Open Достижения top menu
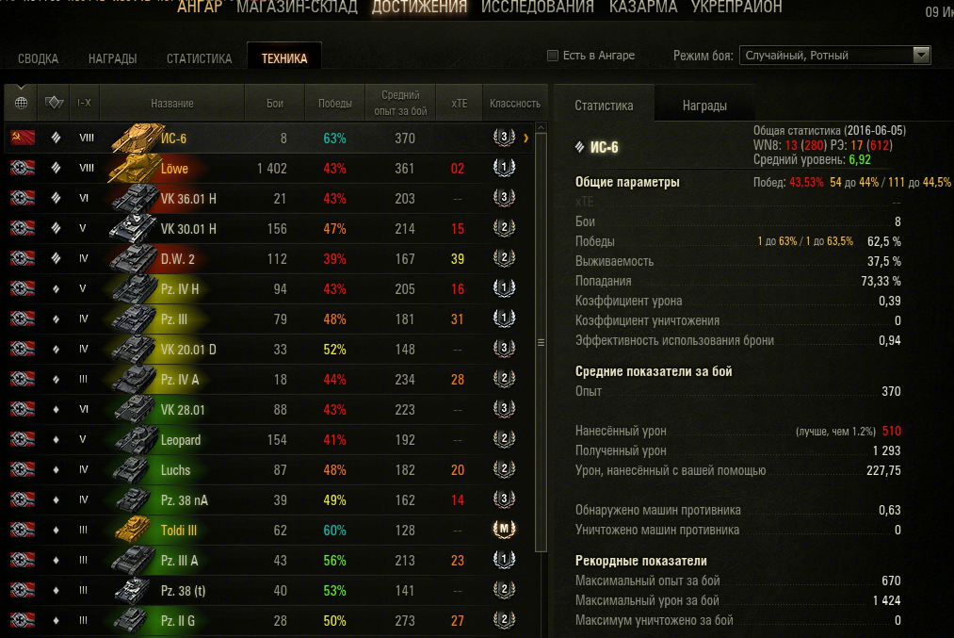 click(419, 8)
